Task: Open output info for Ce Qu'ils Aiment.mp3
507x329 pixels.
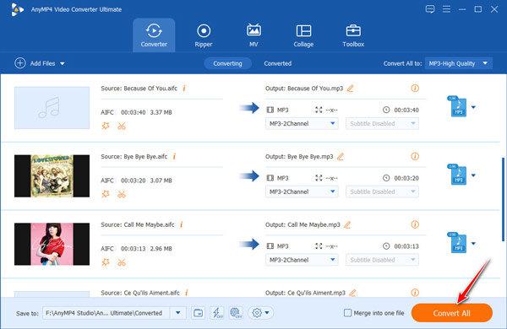Action: click(415, 293)
